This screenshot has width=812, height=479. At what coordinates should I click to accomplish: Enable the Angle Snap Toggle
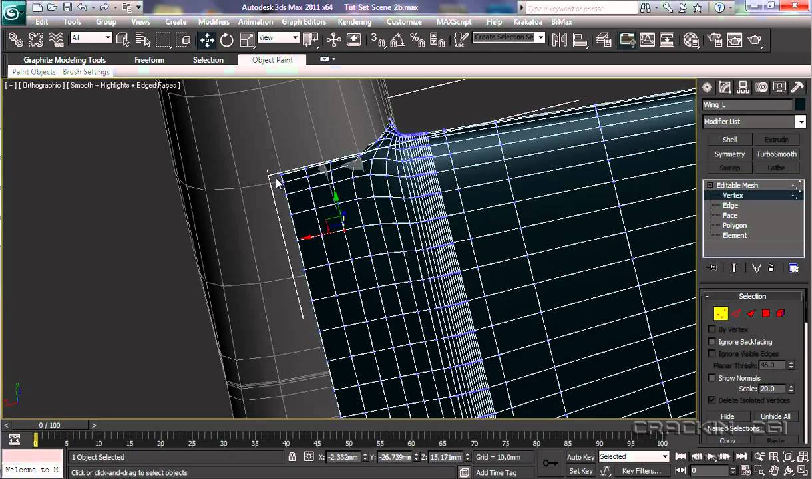click(398, 40)
